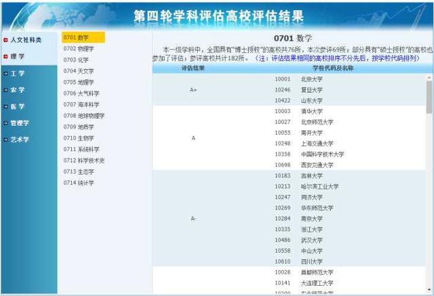The height and width of the screenshot is (296, 434).
Task: Select discipline 0704 天文学
Action: (x=79, y=71)
